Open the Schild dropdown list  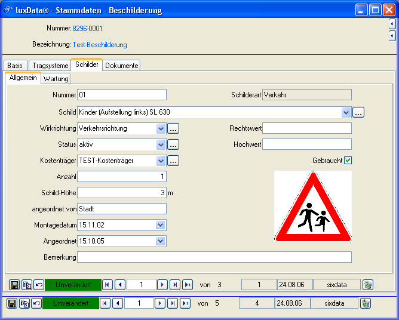pyautogui.click(x=346, y=112)
